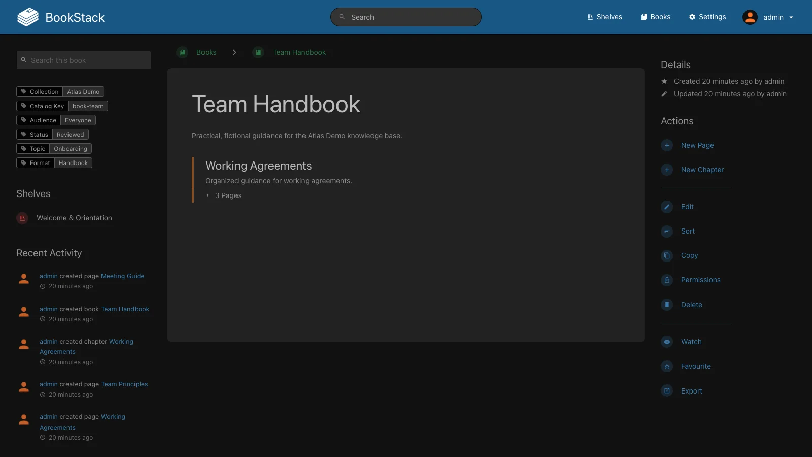Click the book-team tag value
The width and height of the screenshot is (812, 457).
[x=88, y=106]
